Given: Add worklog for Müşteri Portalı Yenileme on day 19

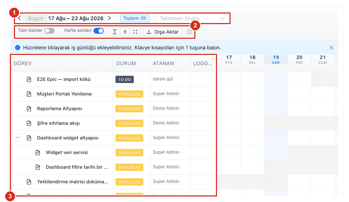Looking at the screenshot, I should (x=276, y=94).
